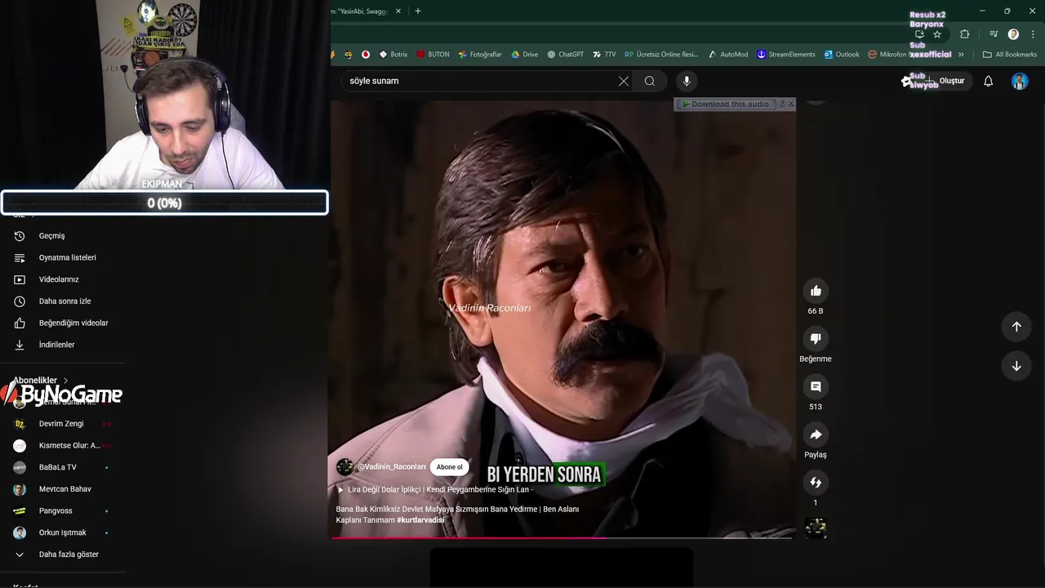Open the media control icon in the toolbar

pyautogui.click(x=994, y=34)
